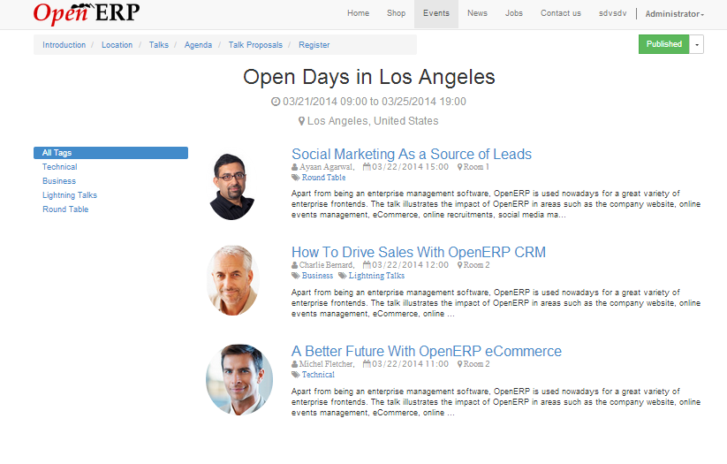Open Contact us page
The image size is (727, 464).
click(x=561, y=13)
